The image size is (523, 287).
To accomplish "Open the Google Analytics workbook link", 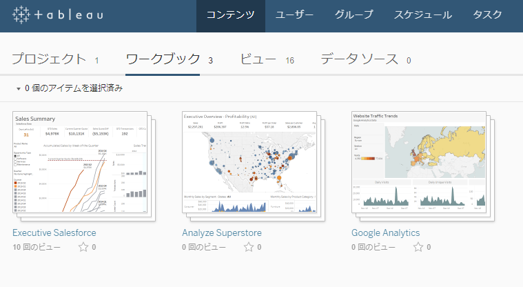I will tap(386, 233).
